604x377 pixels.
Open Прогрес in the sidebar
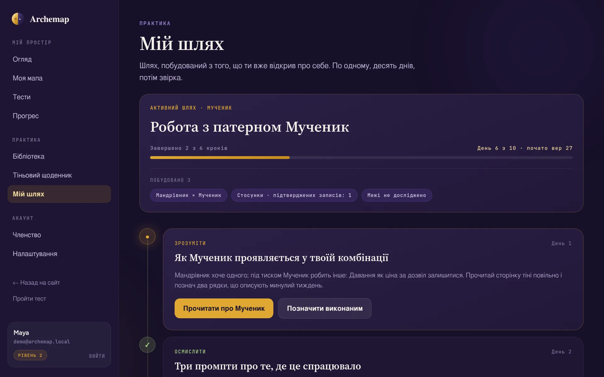pos(59,116)
